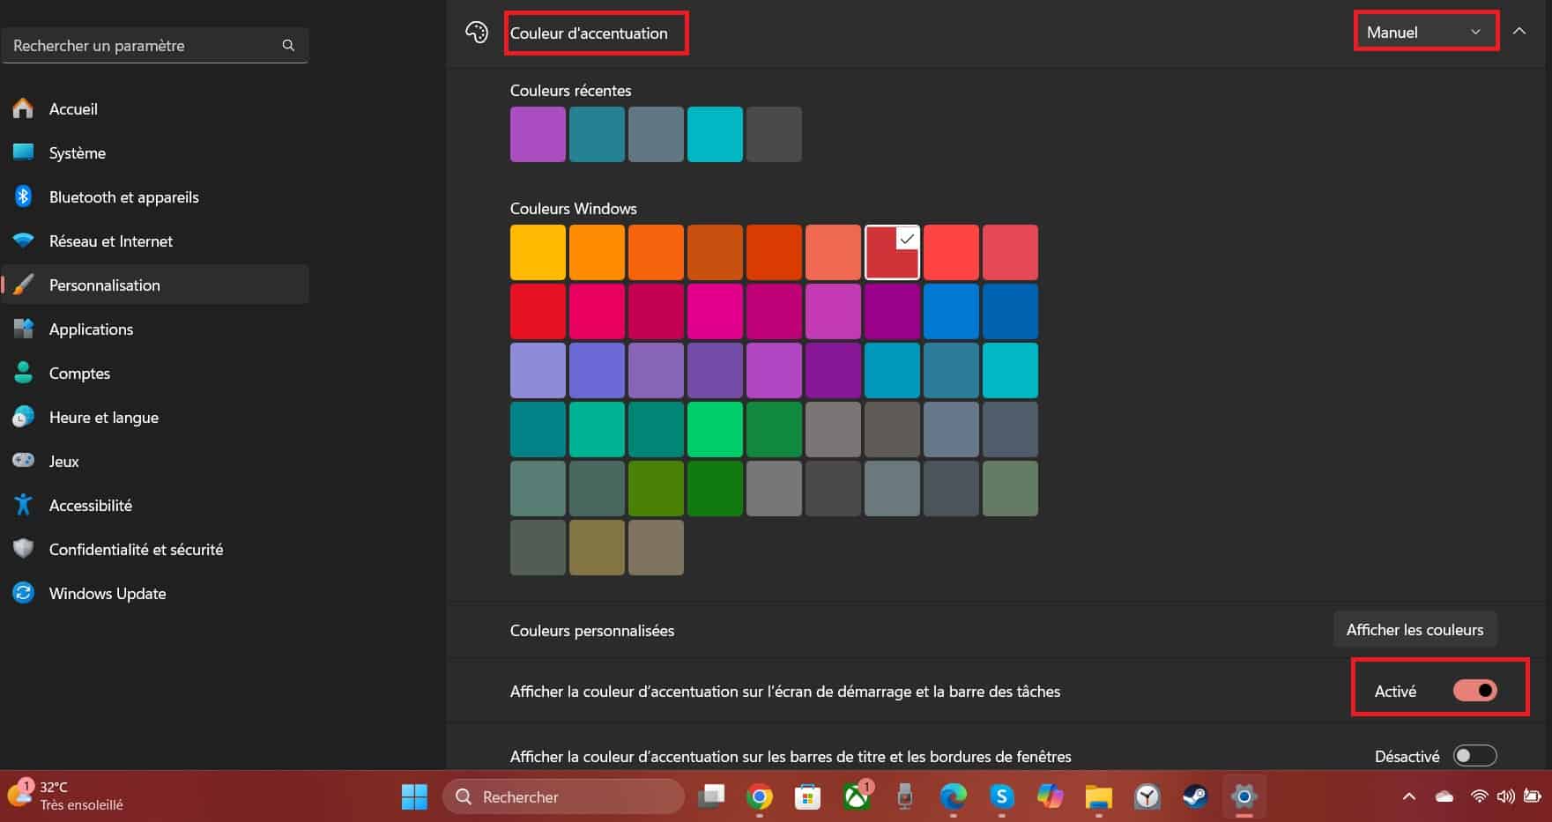
Task: Click the Rechercher un paramètre input field
Action: [x=141, y=45]
